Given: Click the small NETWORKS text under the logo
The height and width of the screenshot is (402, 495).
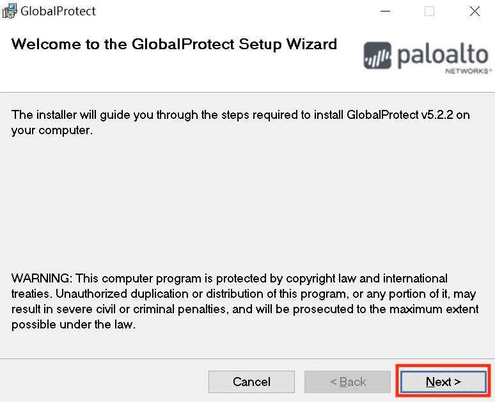Looking at the screenshot, I should [x=468, y=71].
